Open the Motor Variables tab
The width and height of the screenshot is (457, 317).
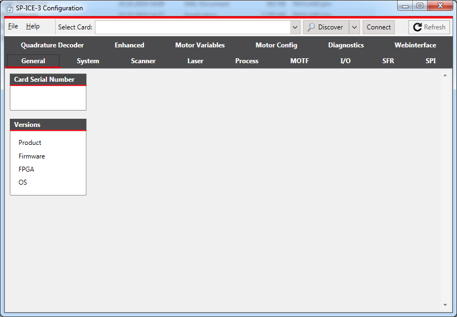(200, 45)
